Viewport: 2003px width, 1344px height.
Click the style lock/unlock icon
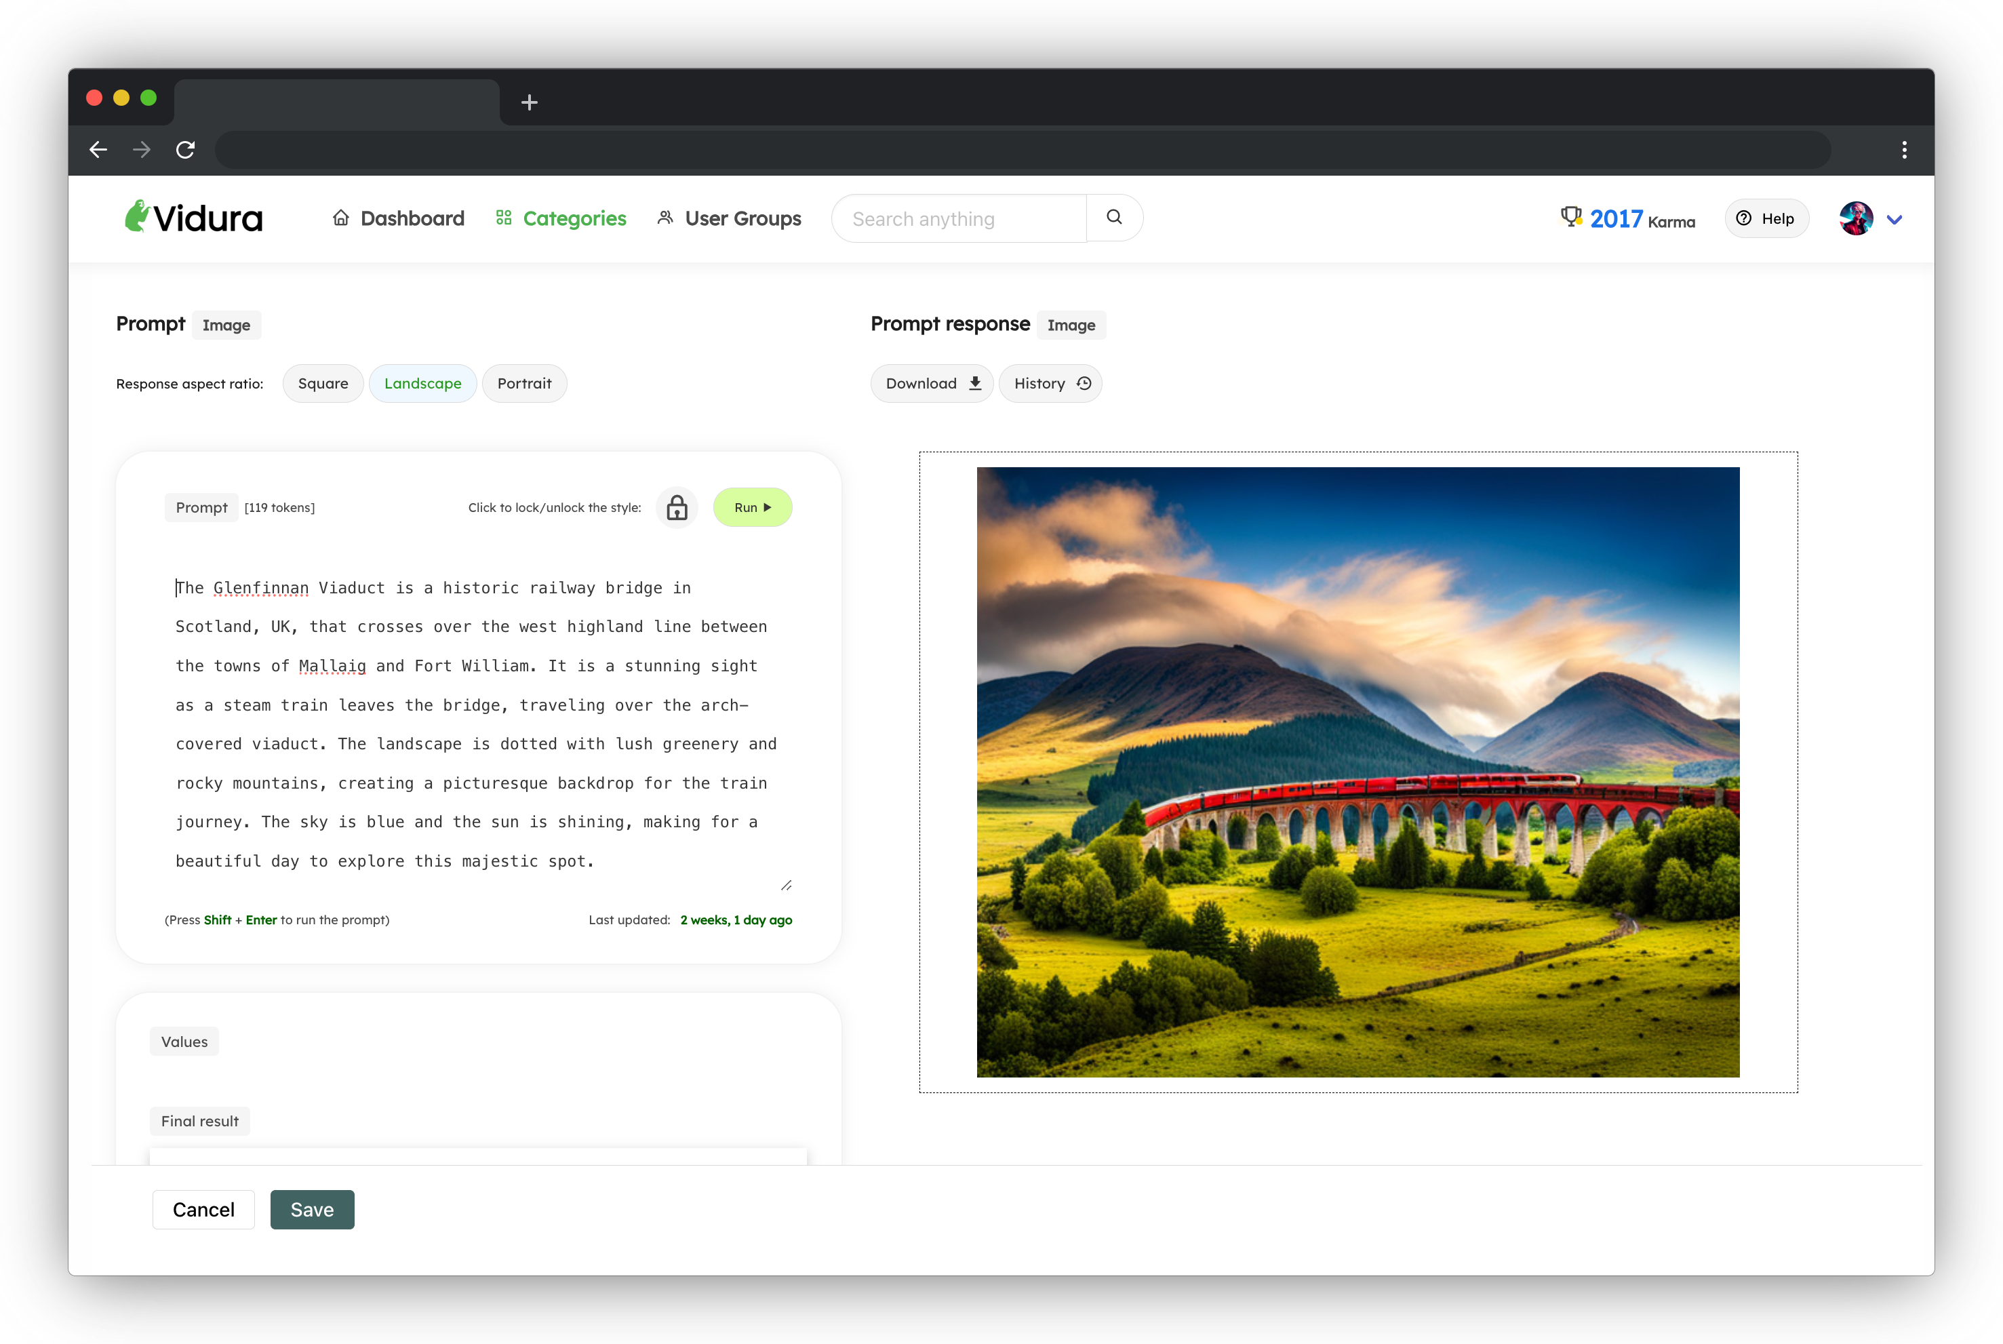tap(676, 507)
